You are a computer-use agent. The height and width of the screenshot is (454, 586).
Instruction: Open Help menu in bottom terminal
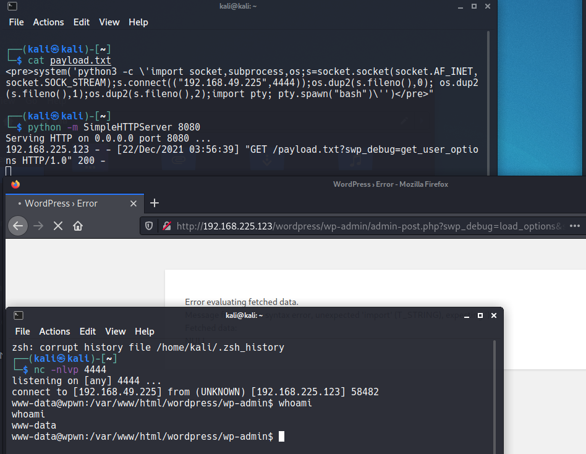[145, 332]
